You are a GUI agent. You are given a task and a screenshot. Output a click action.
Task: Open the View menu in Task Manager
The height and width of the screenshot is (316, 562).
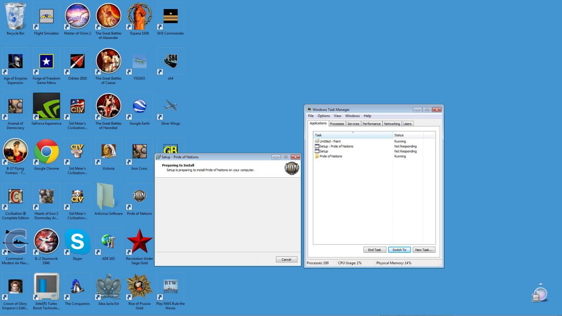click(x=337, y=116)
